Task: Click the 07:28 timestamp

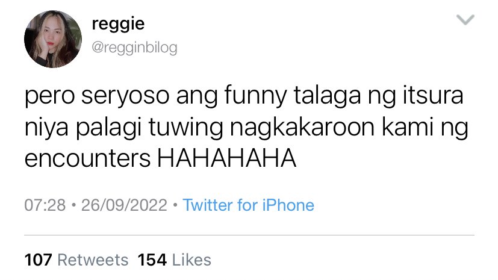Action: [x=45, y=205]
